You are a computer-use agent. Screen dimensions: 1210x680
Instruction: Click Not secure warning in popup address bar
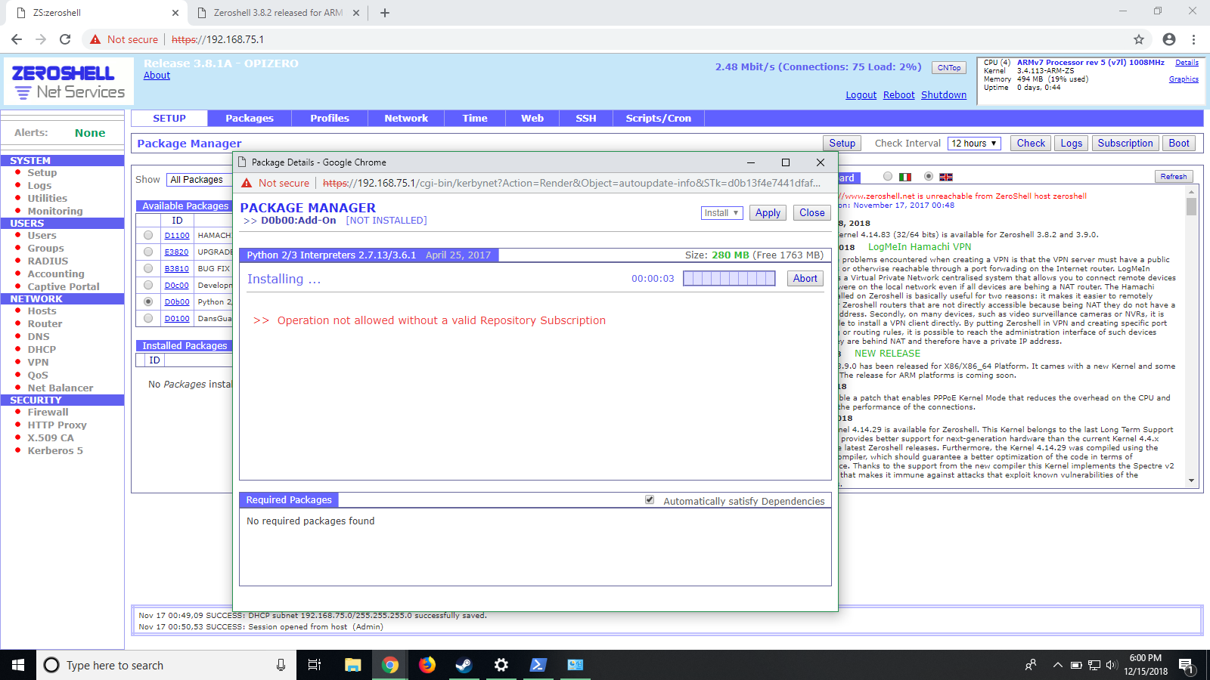coord(275,183)
